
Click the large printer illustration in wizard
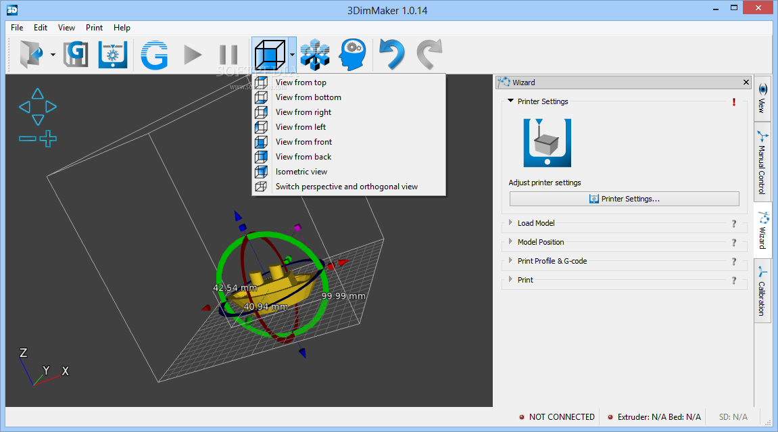coord(548,143)
